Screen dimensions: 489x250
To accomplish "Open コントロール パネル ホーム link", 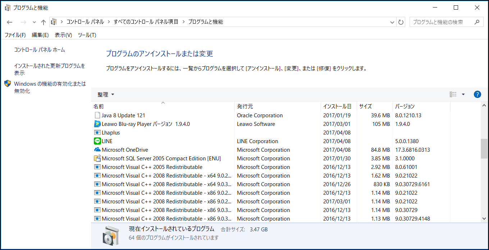I will (x=40, y=50).
